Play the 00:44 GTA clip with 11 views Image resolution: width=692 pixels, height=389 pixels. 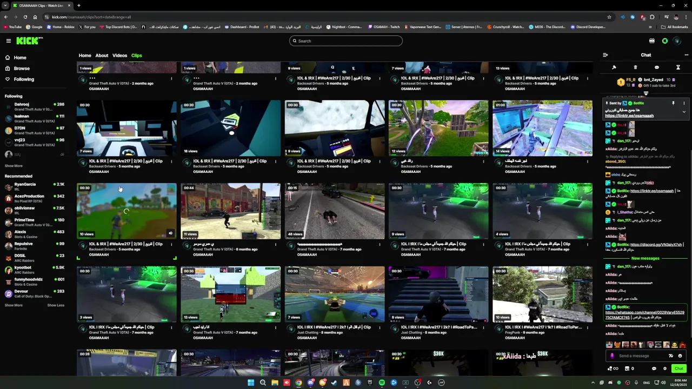(x=231, y=211)
